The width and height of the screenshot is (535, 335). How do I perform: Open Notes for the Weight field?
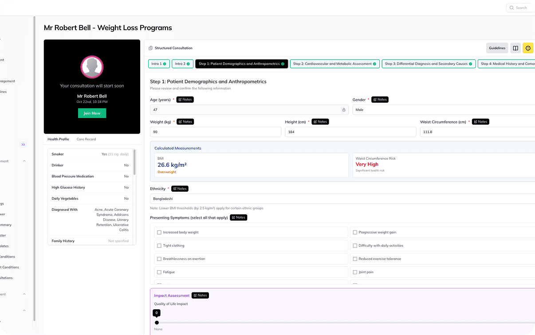click(185, 122)
